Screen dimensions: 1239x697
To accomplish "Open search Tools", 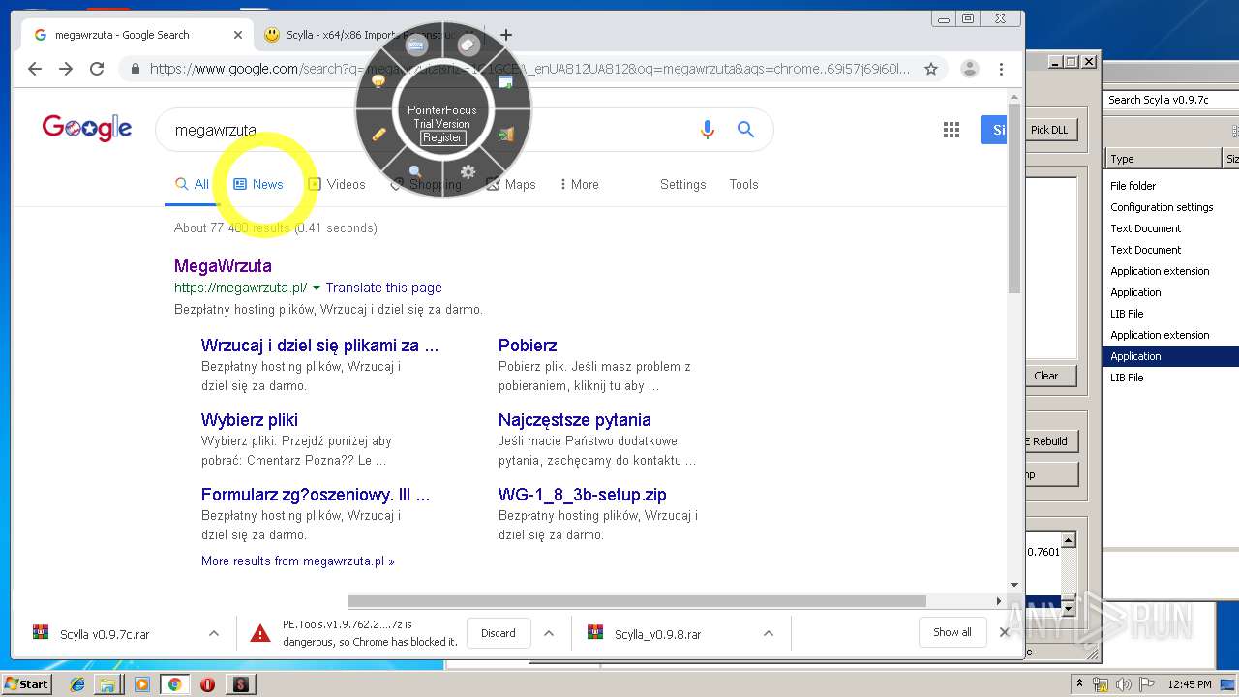I will point(744,184).
